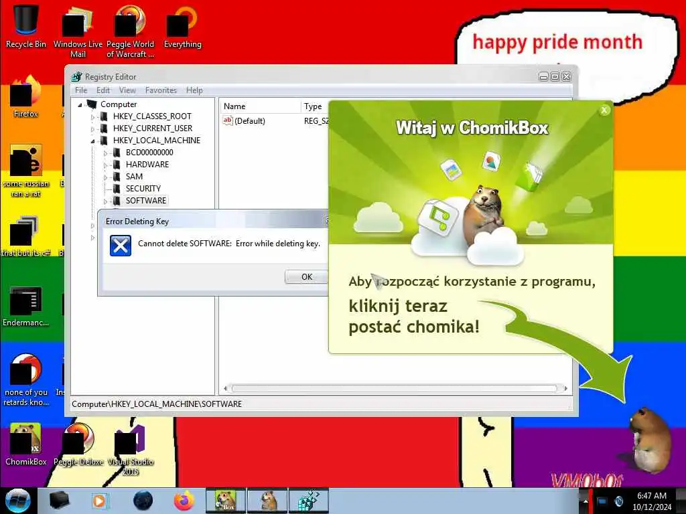The height and width of the screenshot is (514, 686).
Task: Click the Registry Editor title bar icon
Action: point(76,77)
